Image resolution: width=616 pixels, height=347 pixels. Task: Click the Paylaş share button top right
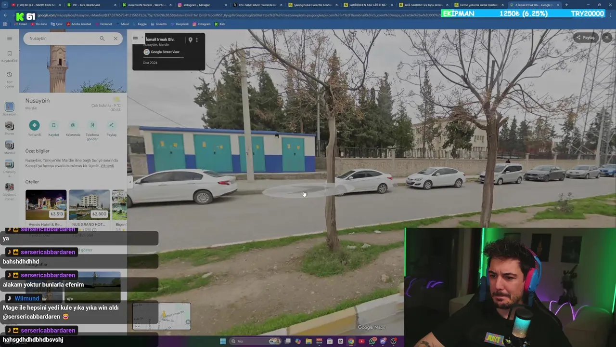pos(585,37)
